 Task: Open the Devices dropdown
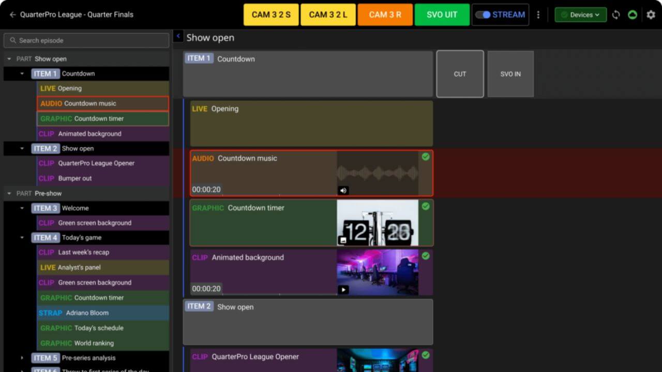(580, 14)
